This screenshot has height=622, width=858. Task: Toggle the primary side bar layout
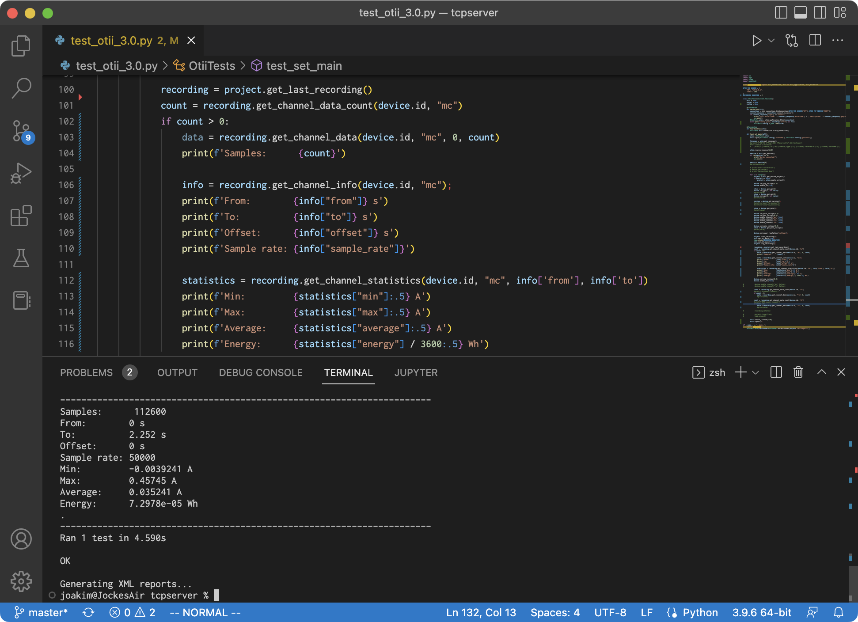click(x=781, y=13)
